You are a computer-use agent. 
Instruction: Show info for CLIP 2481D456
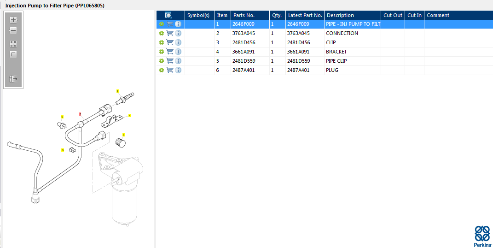tap(178, 42)
